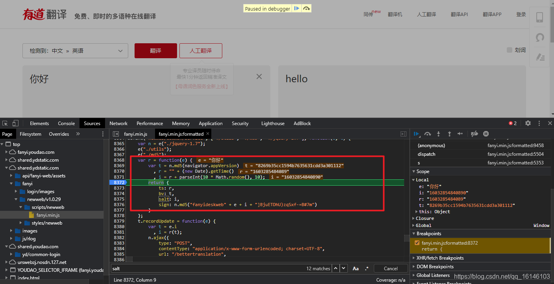Viewport: 554px width, 284px height.
Task: Open 翻译APP header link
Action: point(492,14)
